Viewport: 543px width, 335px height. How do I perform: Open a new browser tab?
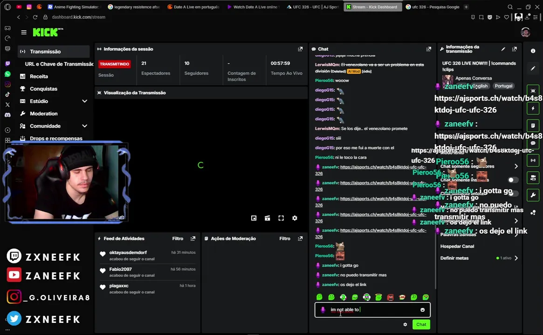click(x=466, y=7)
